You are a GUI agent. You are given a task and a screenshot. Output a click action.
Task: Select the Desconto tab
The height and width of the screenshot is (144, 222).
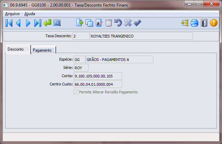[x=18, y=49]
